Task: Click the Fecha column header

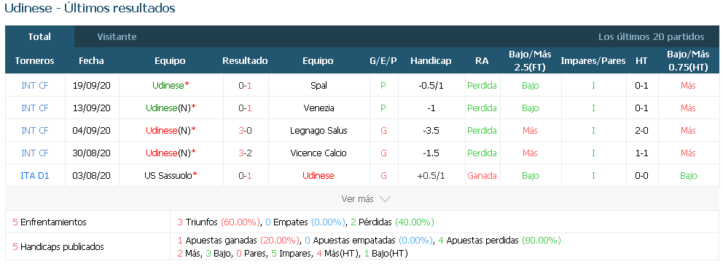Action: point(91,60)
